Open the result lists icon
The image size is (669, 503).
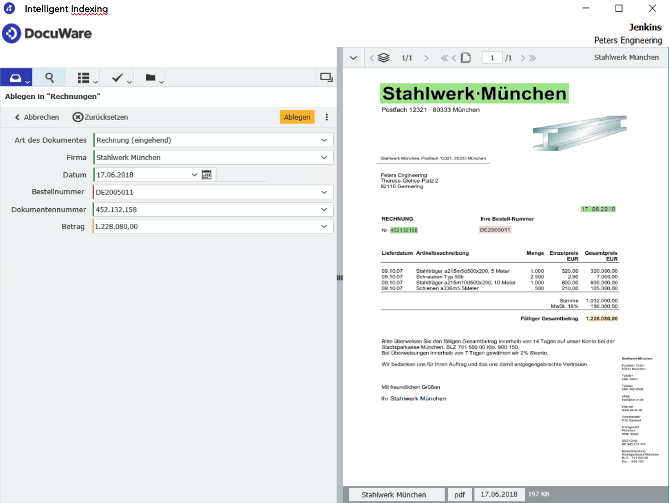coord(83,78)
